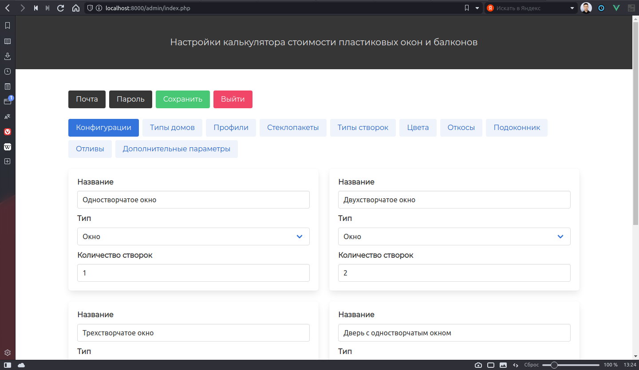Open the Bookmarks side panel

pyautogui.click(x=8, y=26)
